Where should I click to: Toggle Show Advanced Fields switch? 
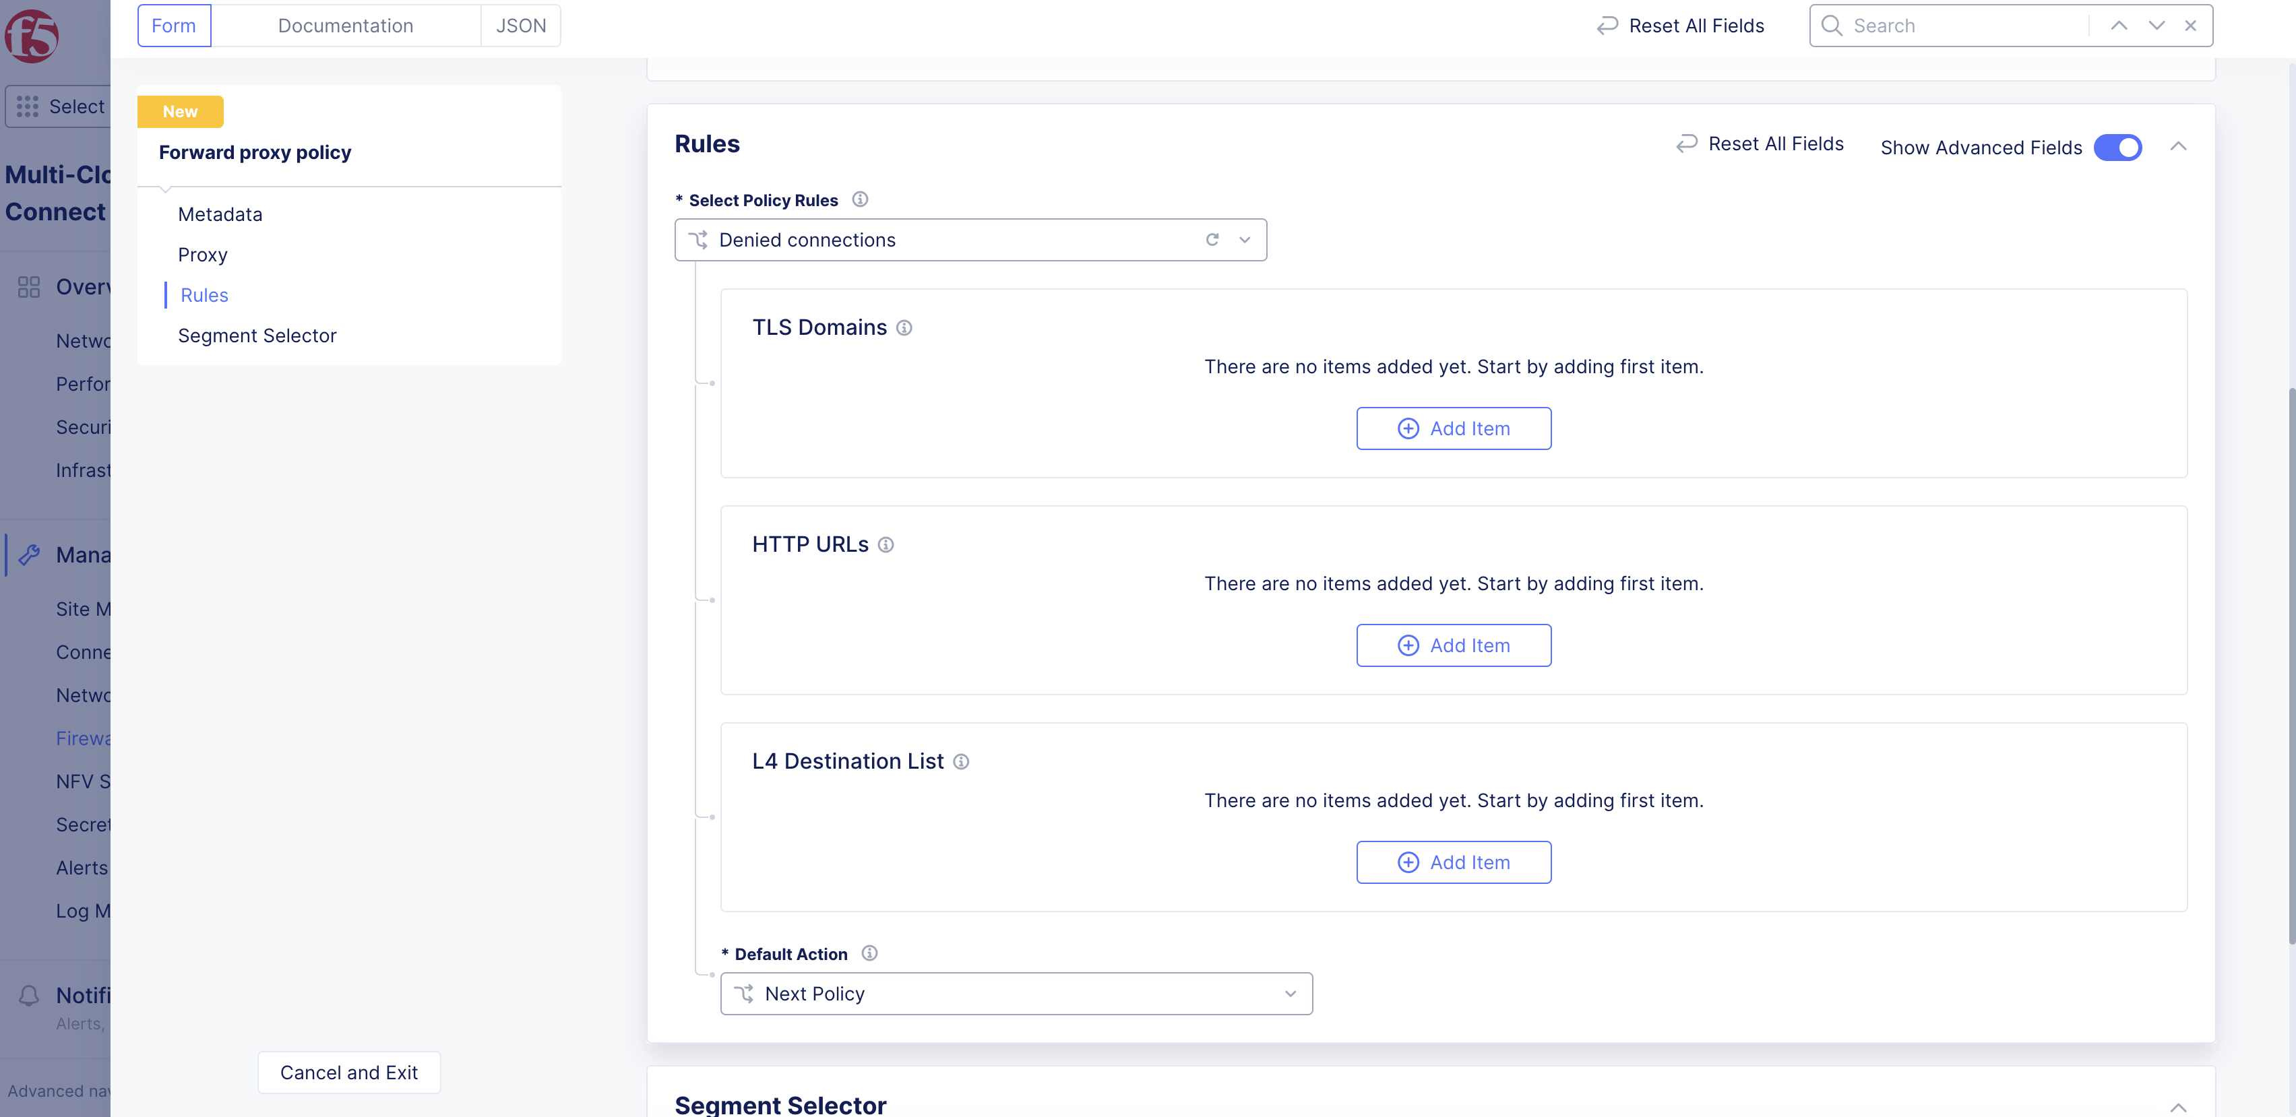[2117, 148]
